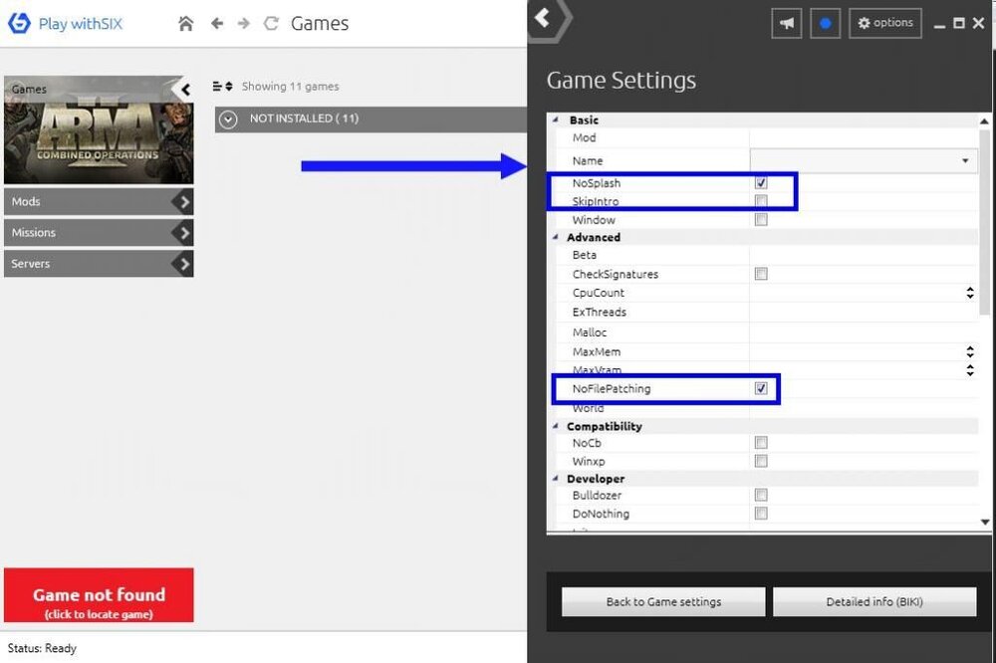Toggle the NoSplash checkbox

coord(761,183)
